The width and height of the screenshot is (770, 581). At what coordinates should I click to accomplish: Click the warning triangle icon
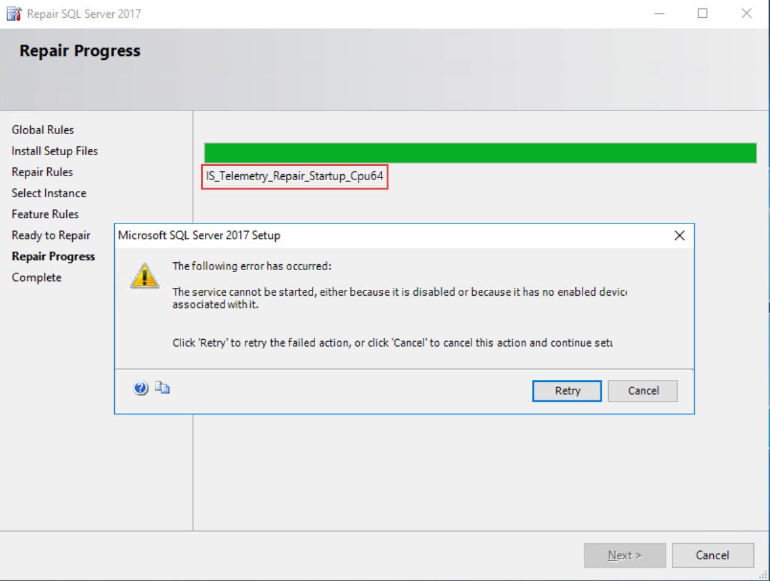click(x=145, y=275)
